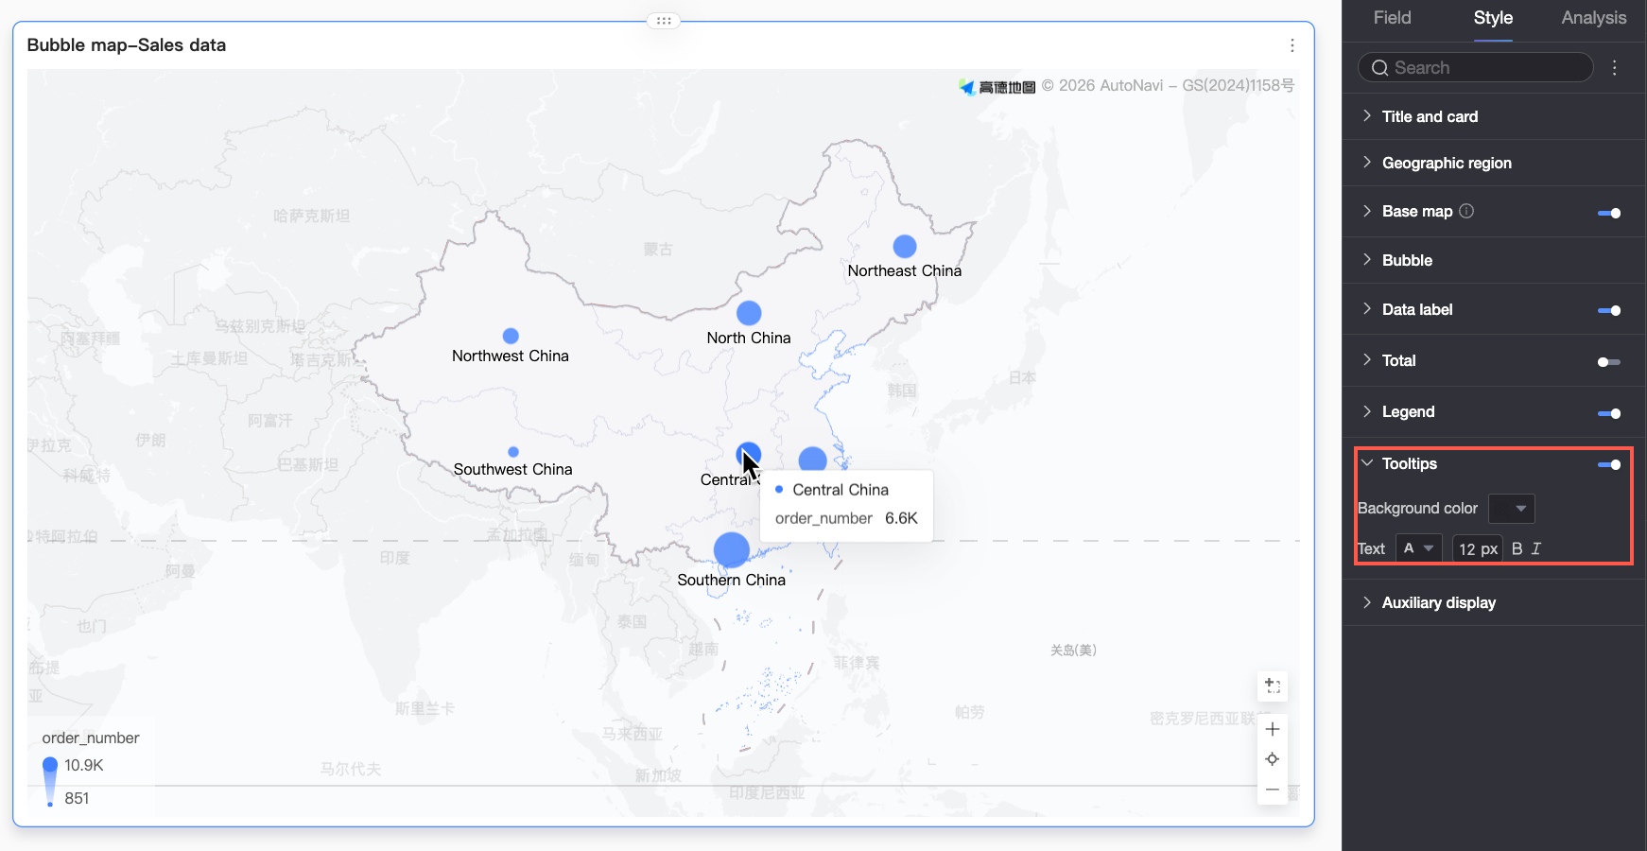Turn off the Legend switch

tap(1609, 413)
